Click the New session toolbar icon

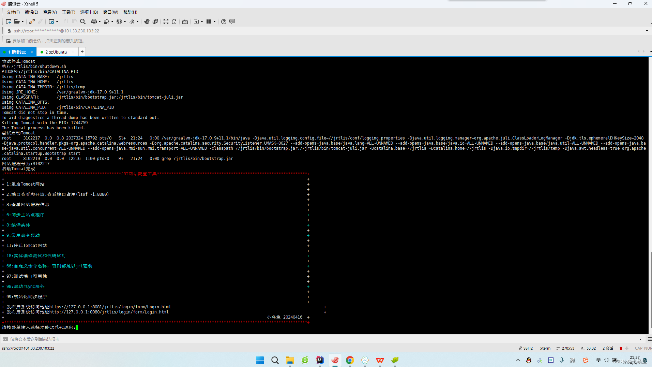pos(9,21)
